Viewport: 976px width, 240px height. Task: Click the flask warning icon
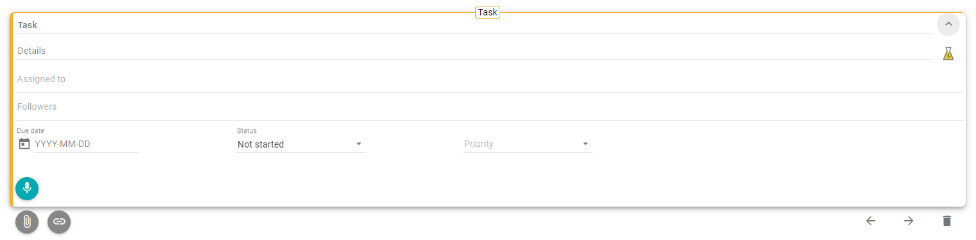pyautogui.click(x=948, y=53)
